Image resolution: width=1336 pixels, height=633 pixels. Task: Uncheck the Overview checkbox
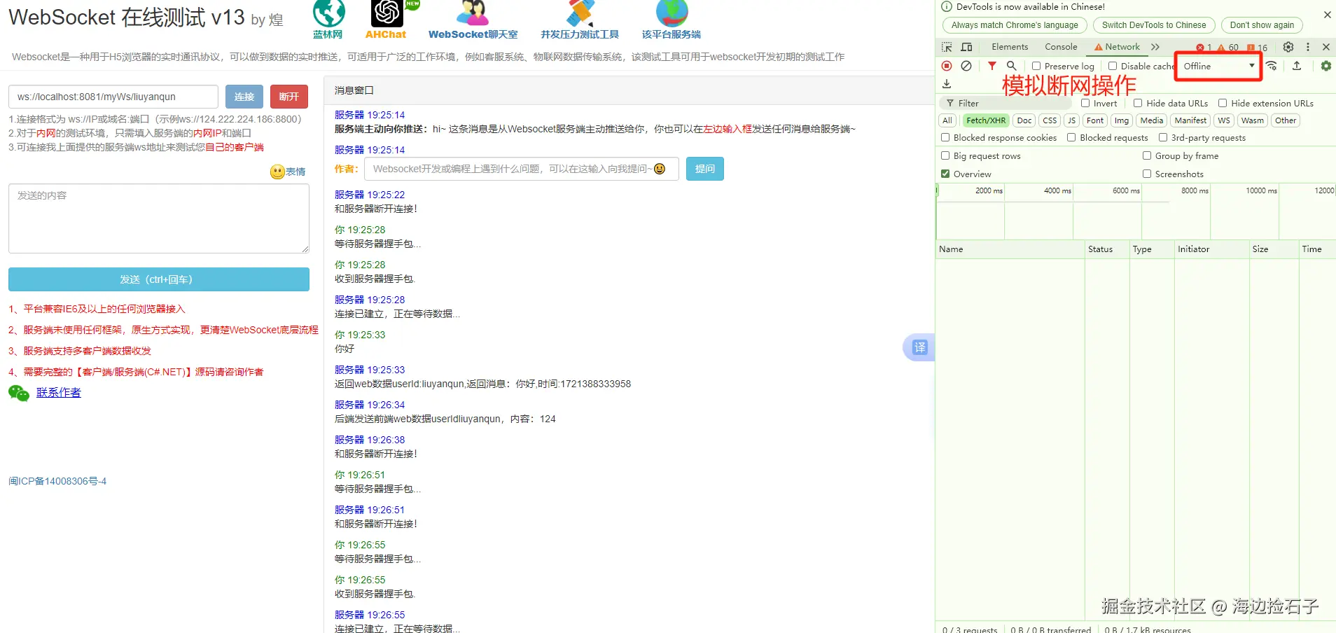pyautogui.click(x=945, y=174)
